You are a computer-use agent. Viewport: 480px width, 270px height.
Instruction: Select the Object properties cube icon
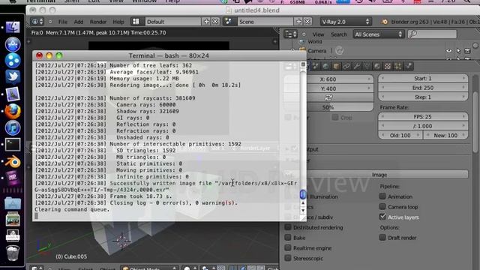(336, 66)
